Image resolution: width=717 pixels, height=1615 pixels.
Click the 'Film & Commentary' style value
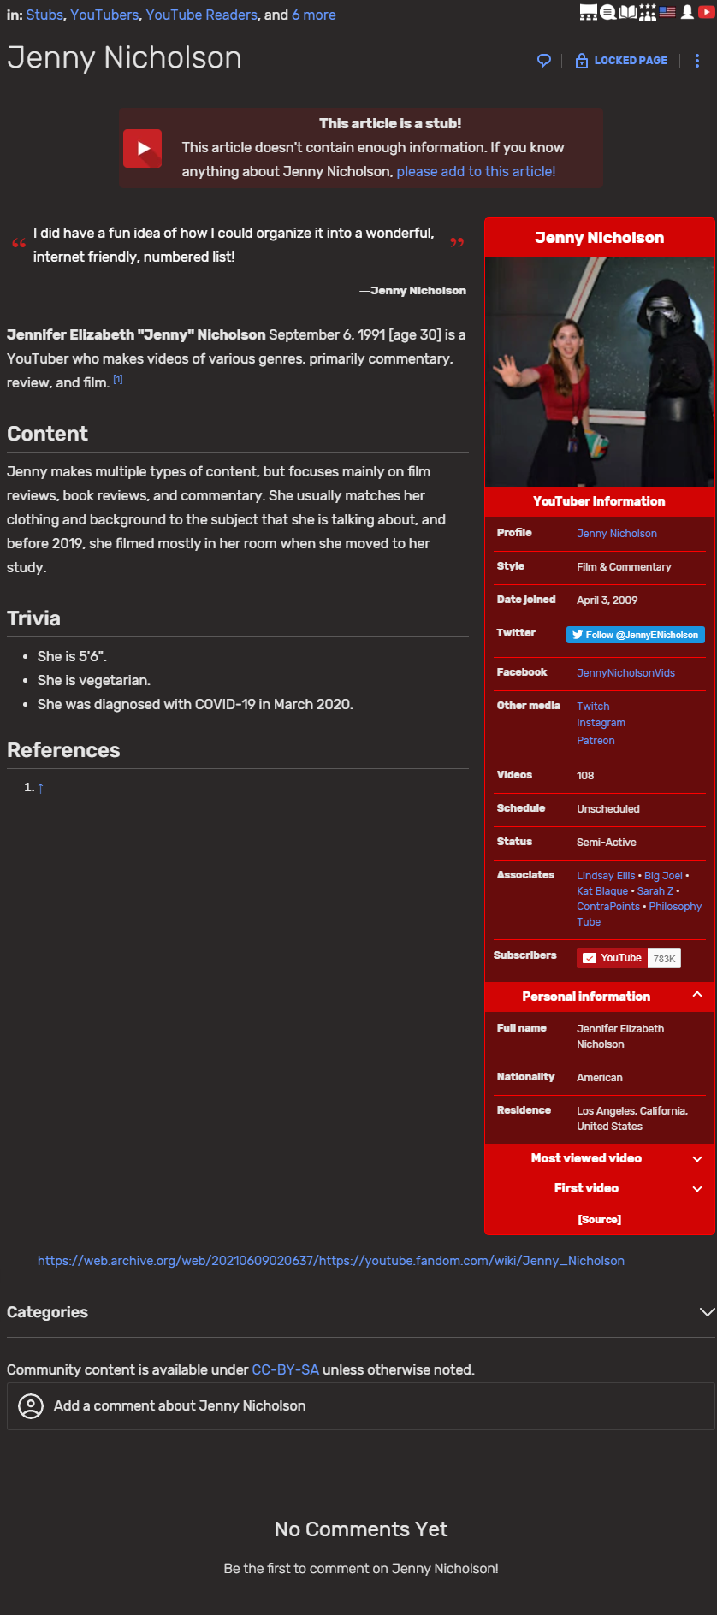click(x=624, y=567)
